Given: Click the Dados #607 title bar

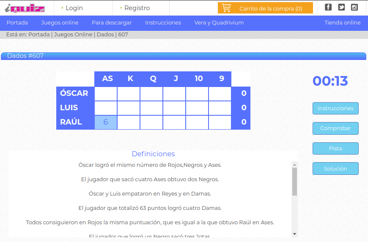Looking at the screenshot, I should 184,56.
